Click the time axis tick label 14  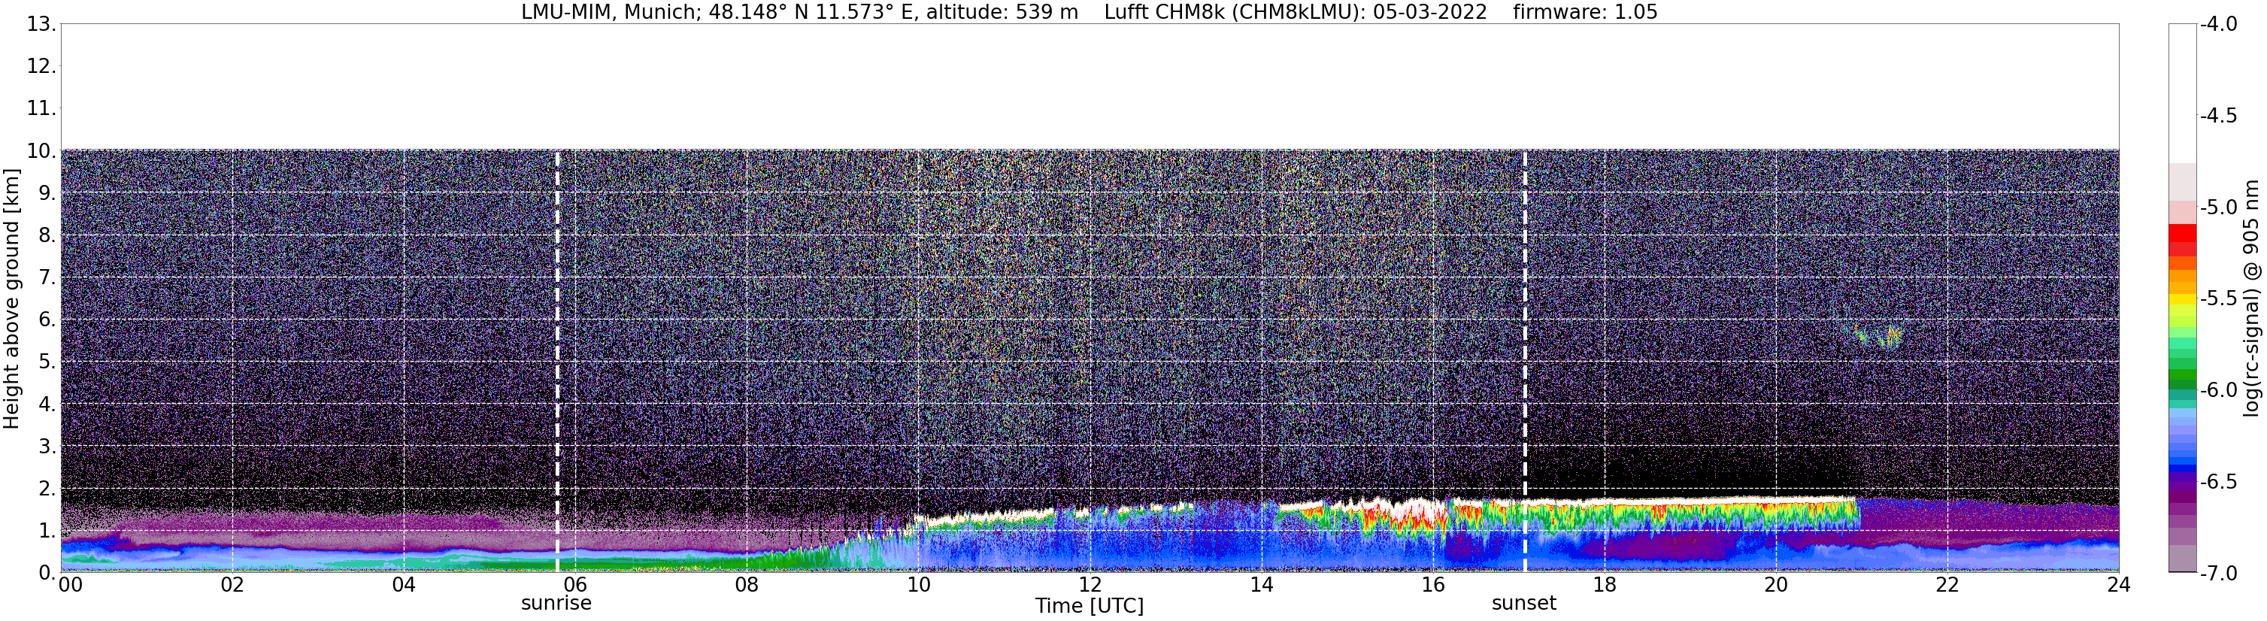(1262, 585)
